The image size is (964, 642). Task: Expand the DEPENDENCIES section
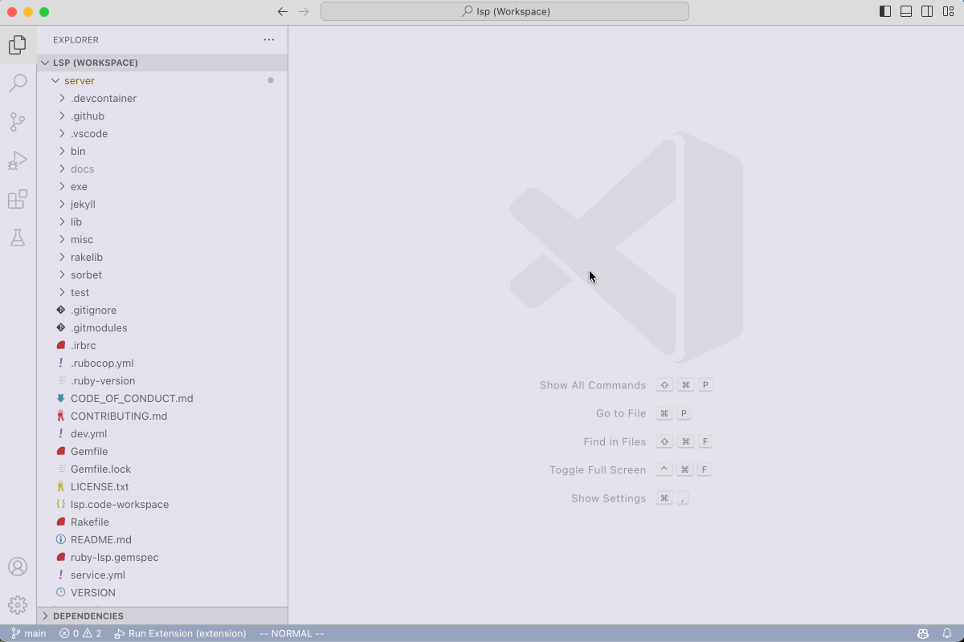click(162, 616)
